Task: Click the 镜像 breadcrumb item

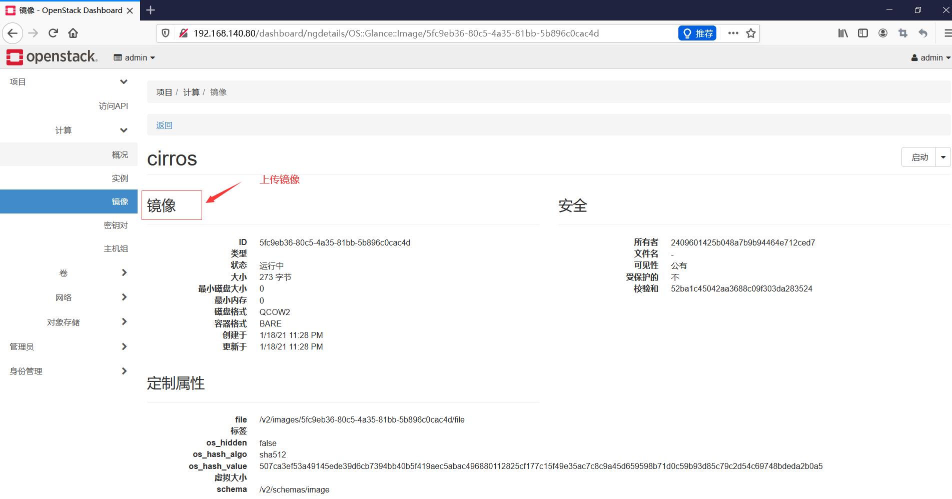Action: pyautogui.click(x=218, y=92)
